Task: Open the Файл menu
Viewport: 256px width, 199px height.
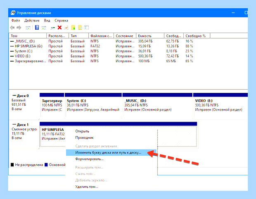Action: coord(16,20)
